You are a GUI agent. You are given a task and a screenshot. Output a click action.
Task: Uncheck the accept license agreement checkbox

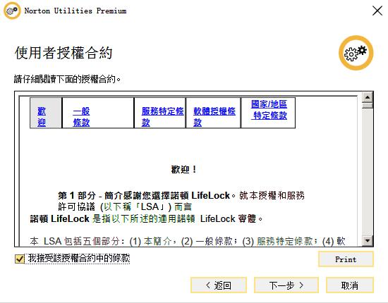(x=20, y=259)
